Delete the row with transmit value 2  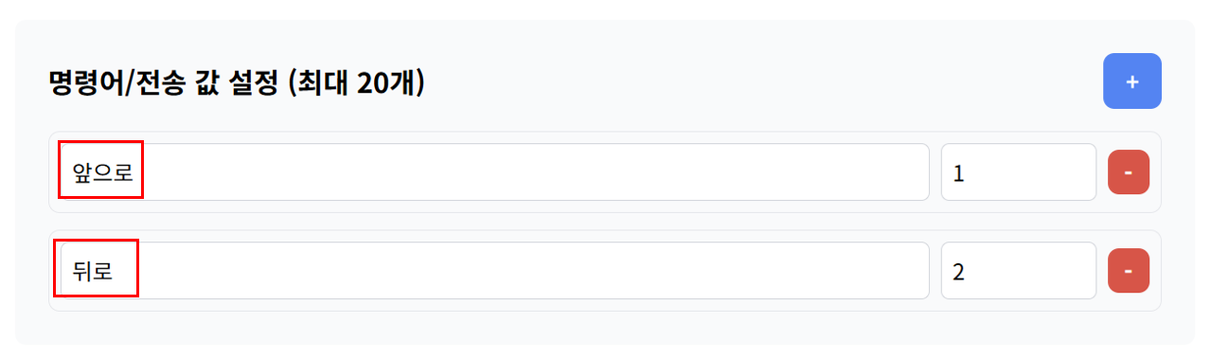tap(1129, 271)
